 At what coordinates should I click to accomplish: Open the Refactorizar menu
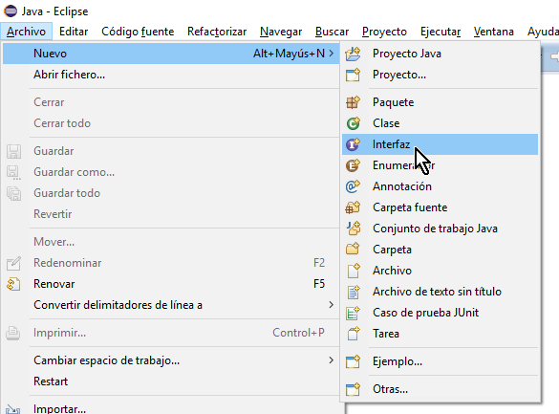coord(217,32)
